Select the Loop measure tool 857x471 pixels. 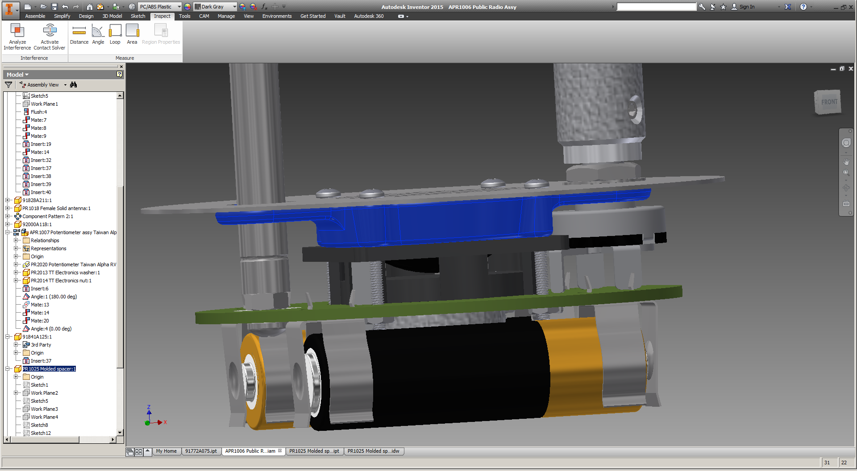pos(115,34)
